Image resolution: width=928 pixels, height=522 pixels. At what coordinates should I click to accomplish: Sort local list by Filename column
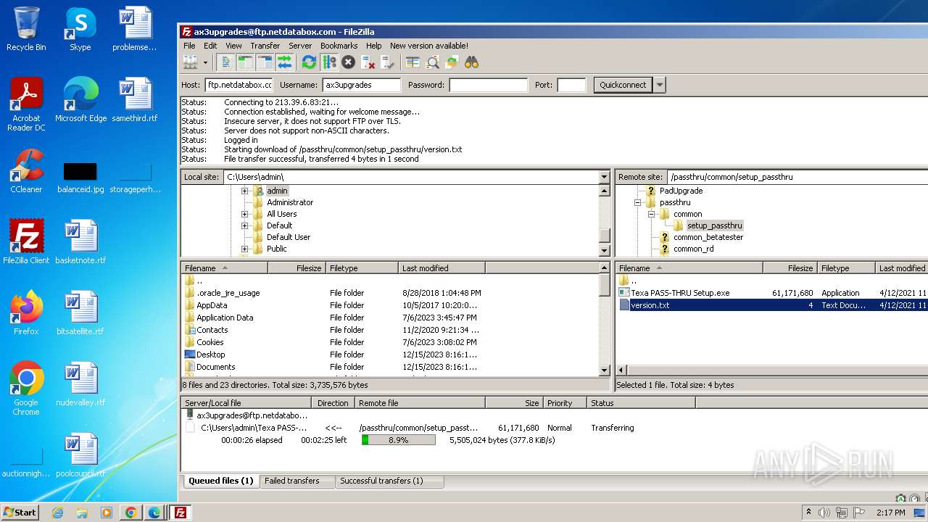(x=224, y=268)
